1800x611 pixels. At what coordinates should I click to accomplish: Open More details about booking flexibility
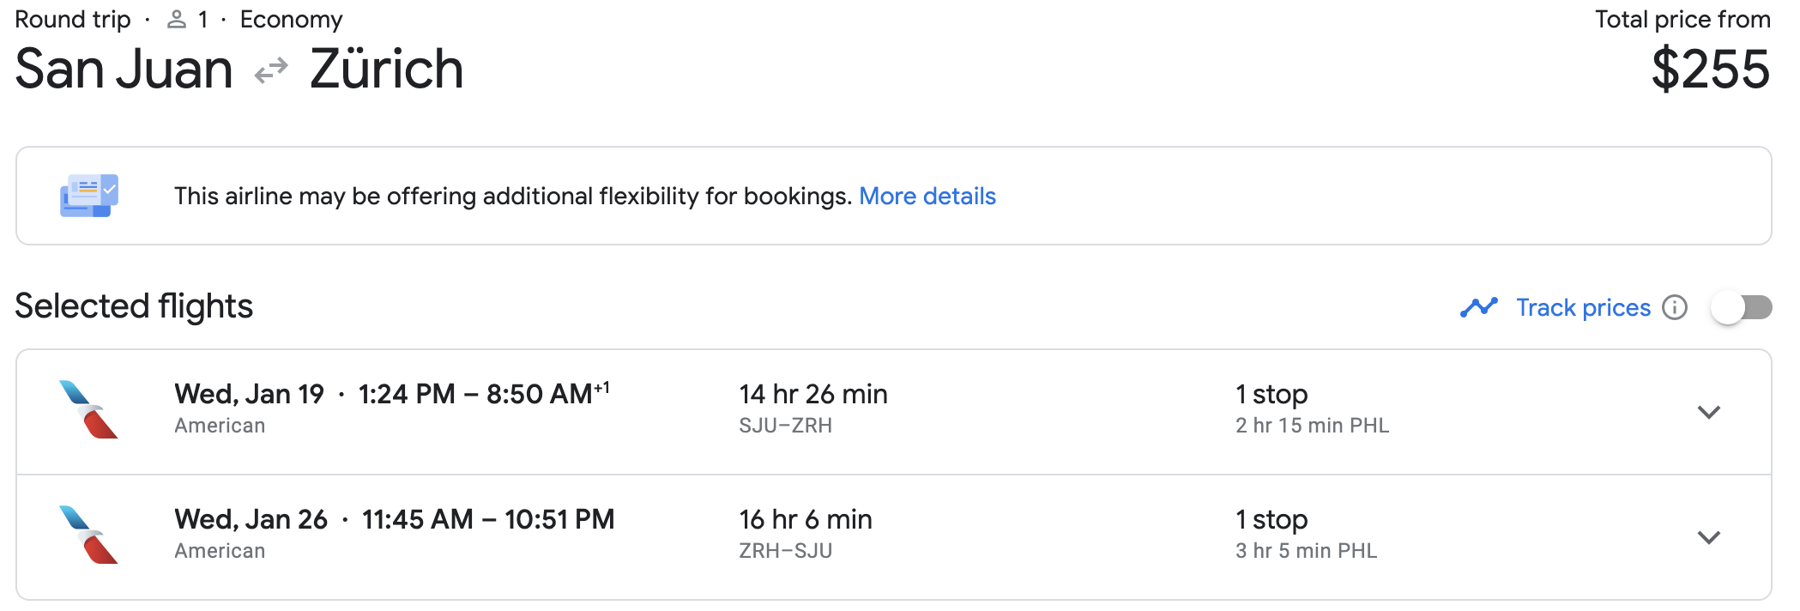click(x=927, y=196)
